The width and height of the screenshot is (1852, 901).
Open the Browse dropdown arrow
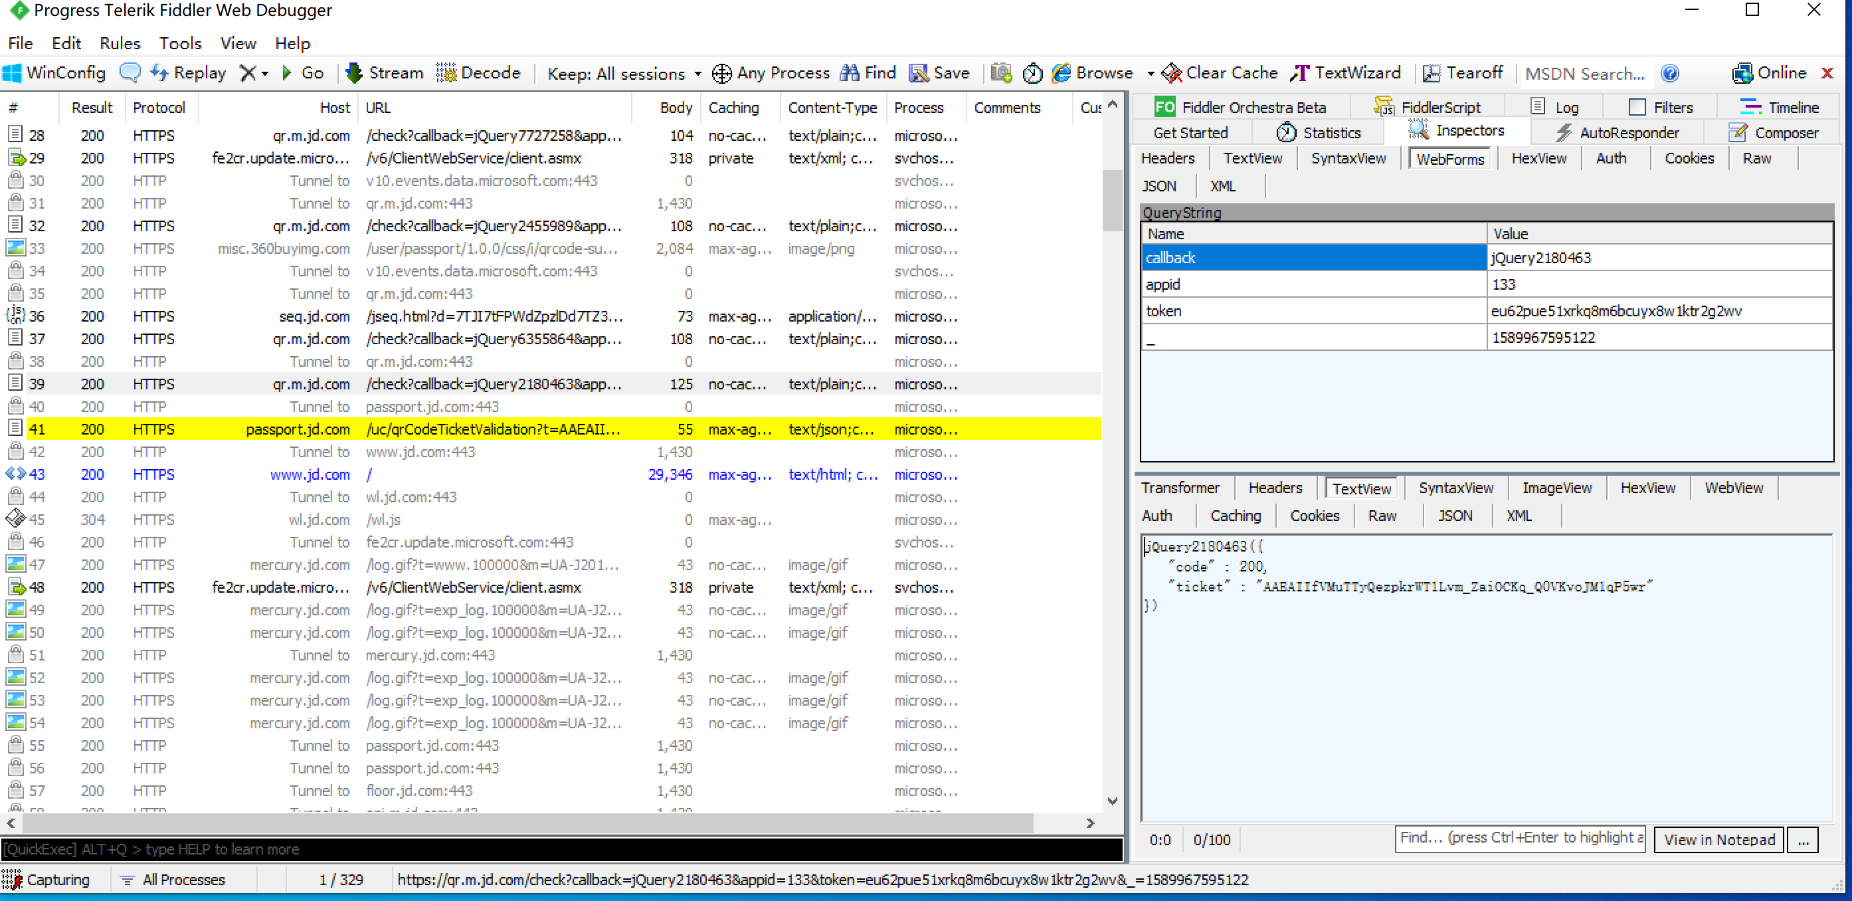coord(1151,74)
